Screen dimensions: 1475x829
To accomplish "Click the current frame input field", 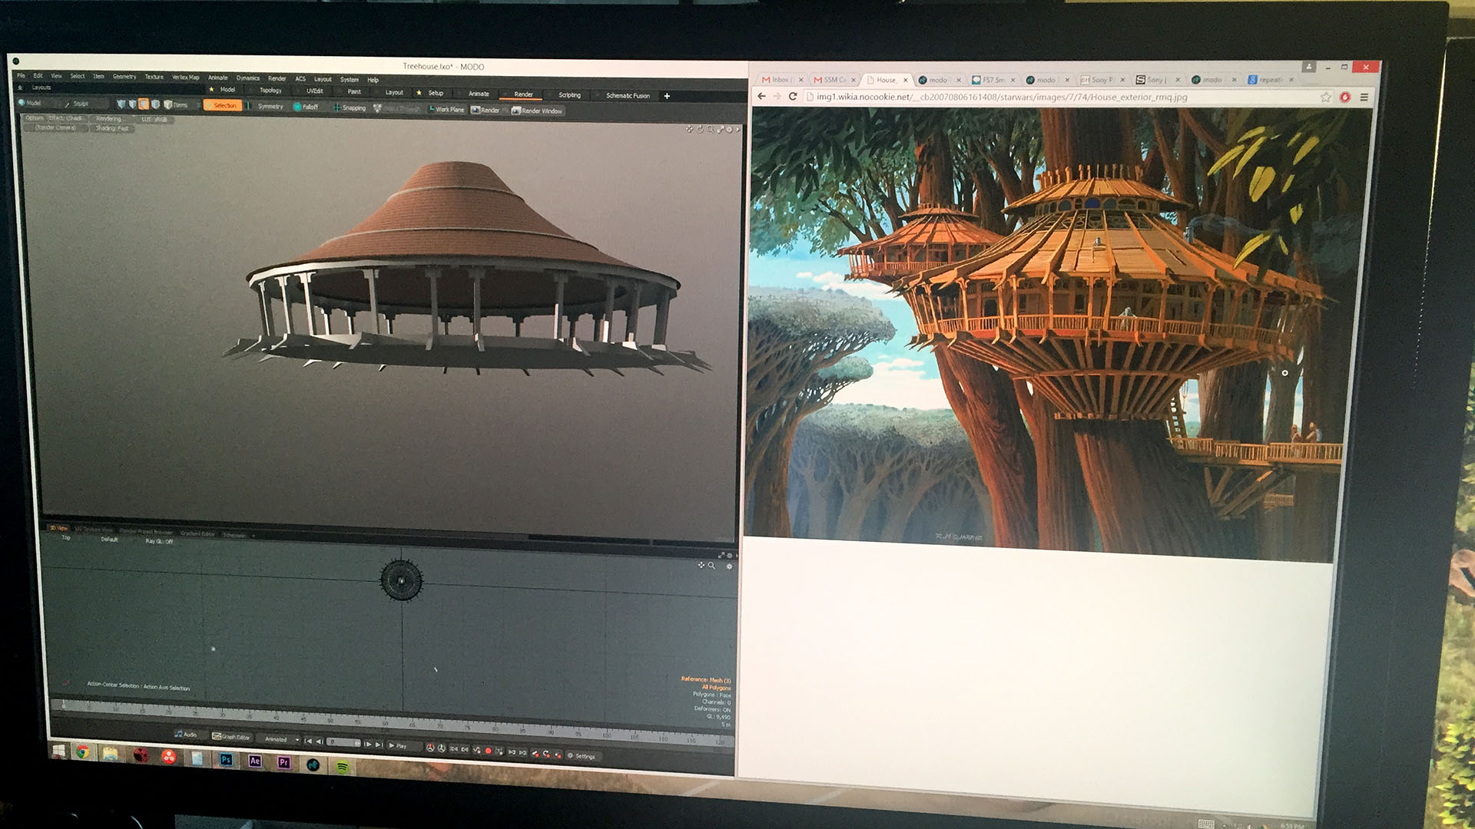I will click(344, 742).
